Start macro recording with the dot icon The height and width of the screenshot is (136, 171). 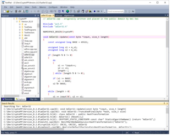click(95, 11)
